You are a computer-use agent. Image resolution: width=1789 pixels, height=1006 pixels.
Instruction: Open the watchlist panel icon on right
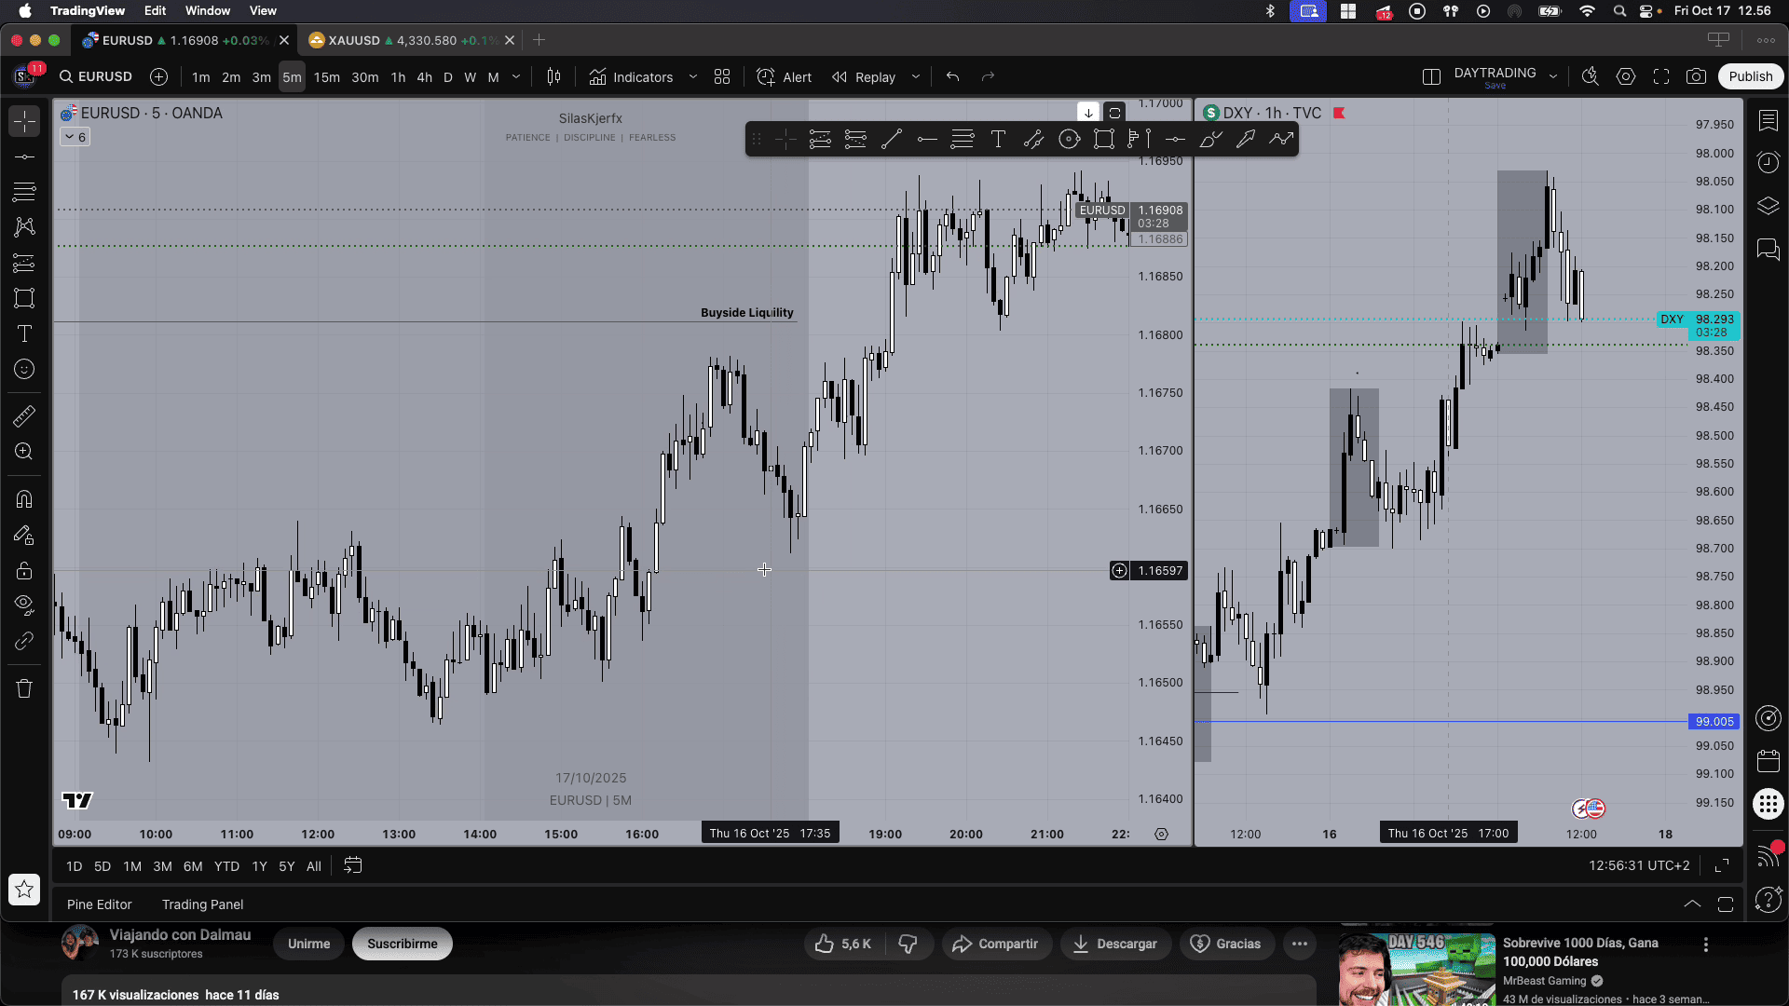(1768, 121)
